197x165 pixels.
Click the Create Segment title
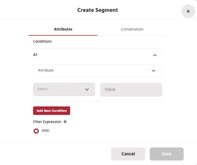(98, 10)
